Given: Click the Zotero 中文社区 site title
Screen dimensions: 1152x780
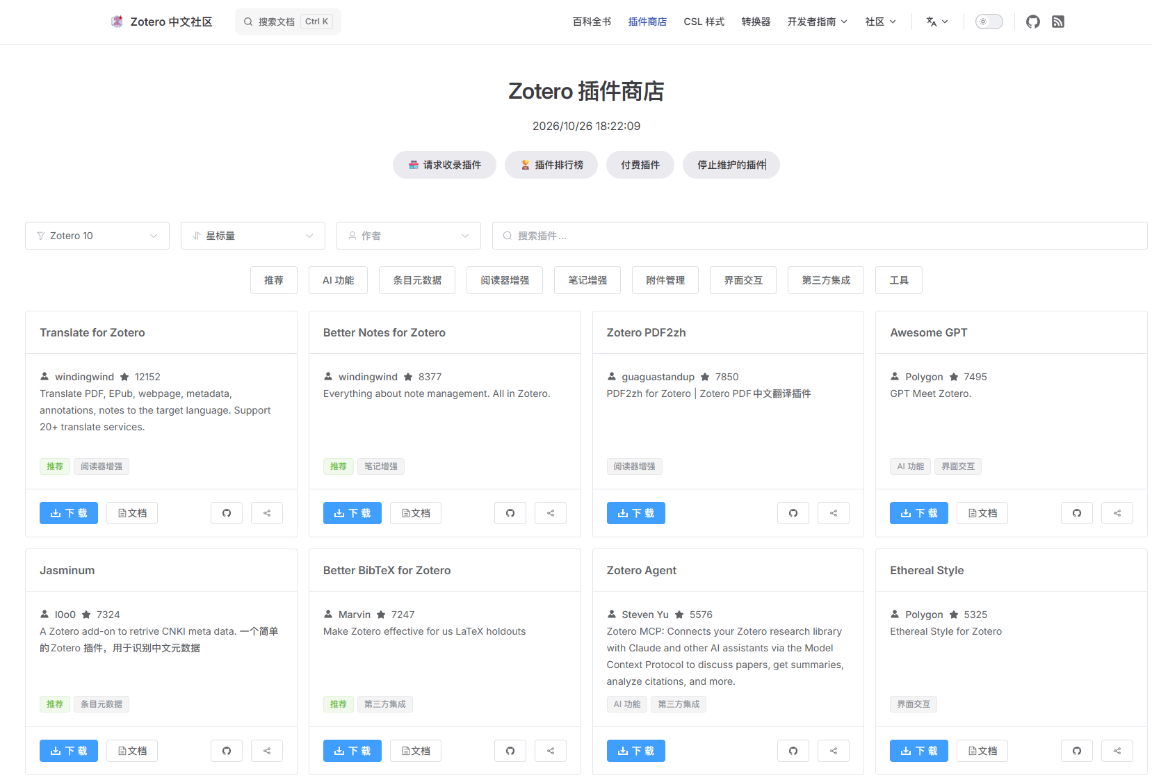Looking at the screenshot, I should 171,22.
